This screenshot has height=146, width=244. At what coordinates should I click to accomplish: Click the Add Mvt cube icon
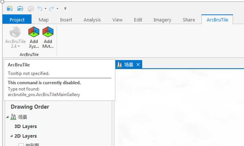pyautogui.click(x=48, y=32)
